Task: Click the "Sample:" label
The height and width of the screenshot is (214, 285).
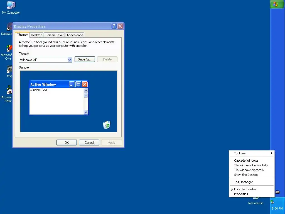Action: coord(24,67)
